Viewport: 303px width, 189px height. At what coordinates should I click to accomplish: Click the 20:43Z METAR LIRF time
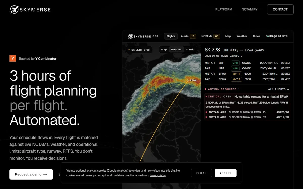tap(286, 63)
